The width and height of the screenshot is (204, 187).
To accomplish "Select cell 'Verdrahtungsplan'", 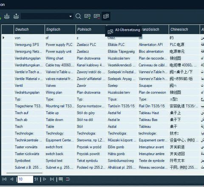I will [29, 58].
